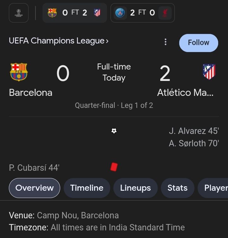This screenshot has height=238, width=228.
Task: Click the large Atlético Madrid crest
Action: pyautogui.click(x=209, y=72)
